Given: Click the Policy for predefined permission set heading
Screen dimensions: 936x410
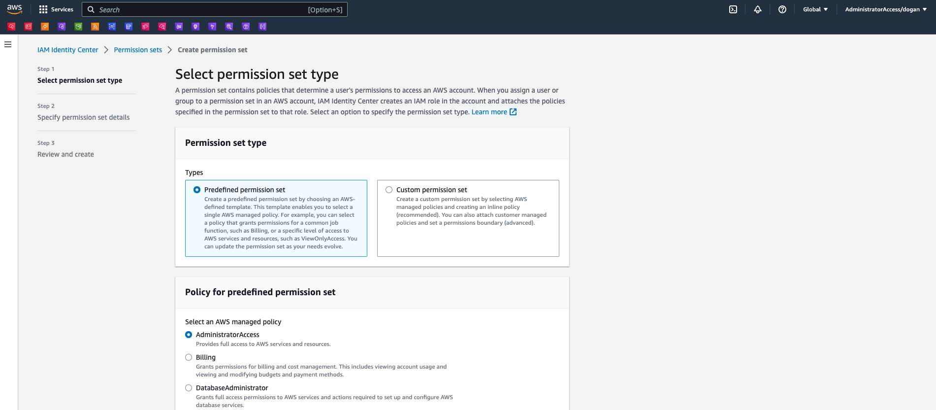Looking at the screenshot, I should (x=260, y=292).
